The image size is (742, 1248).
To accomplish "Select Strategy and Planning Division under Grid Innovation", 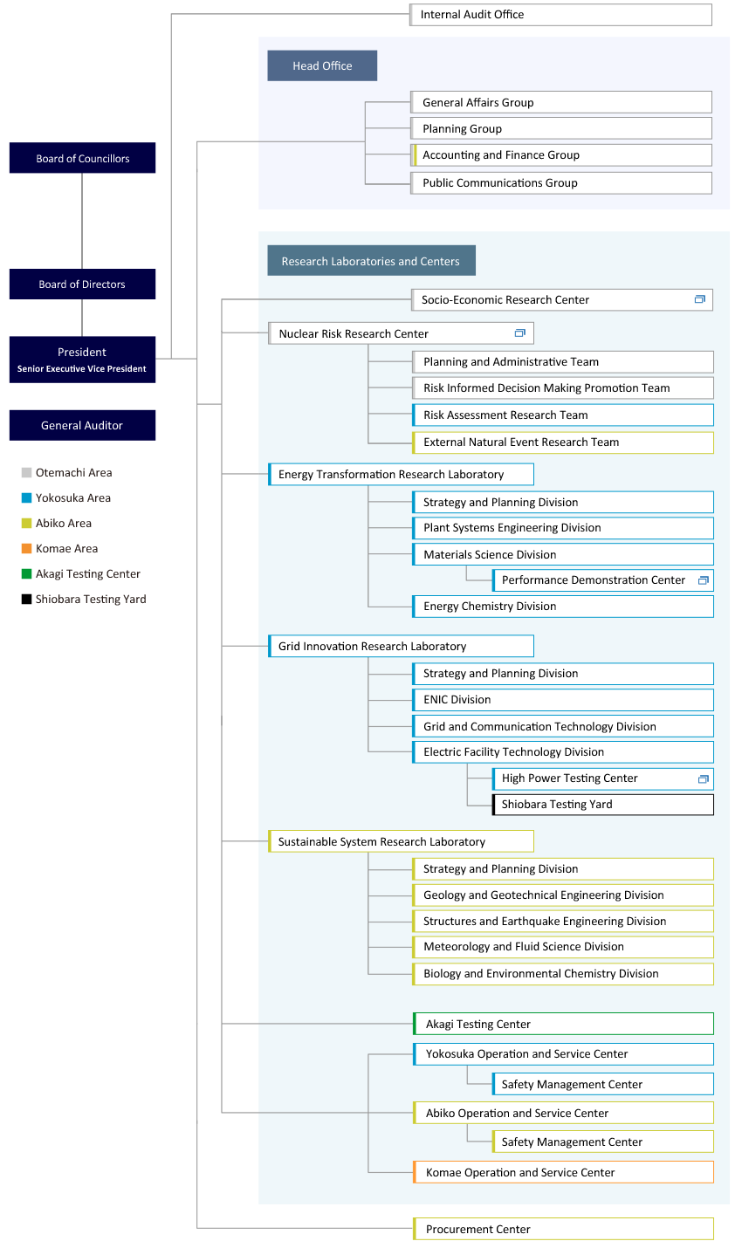I will tap(563, 674).
